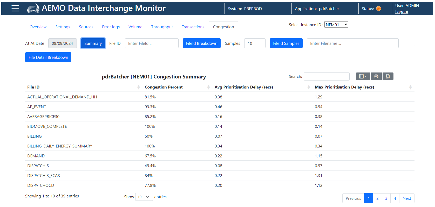Focus the File ID input field
The image size is (435, 207).
coord(152,43)
